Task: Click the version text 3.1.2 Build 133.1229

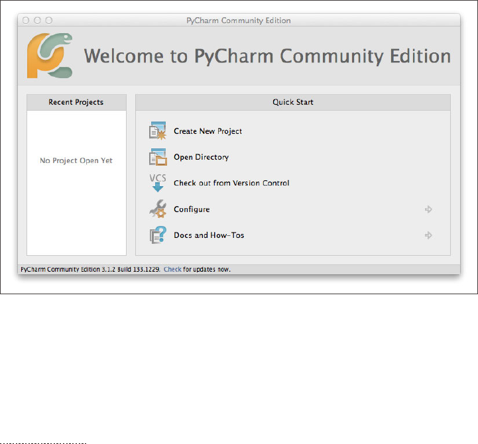Action: point(131,270)
